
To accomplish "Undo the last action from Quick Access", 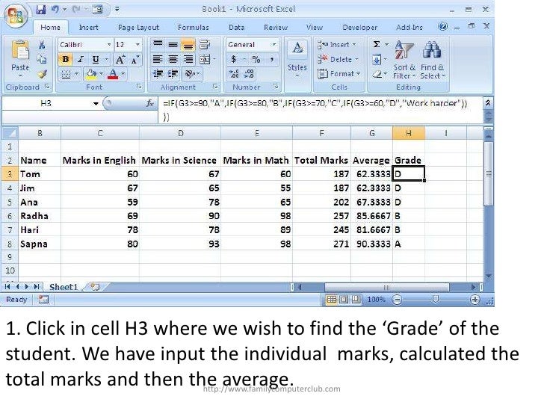I will pyautogui.click(x=55, y=10).
